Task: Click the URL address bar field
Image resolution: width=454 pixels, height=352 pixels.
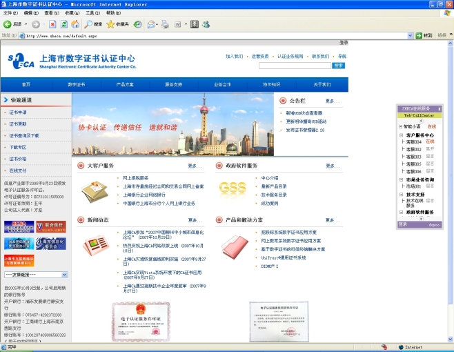Action: 213,36
